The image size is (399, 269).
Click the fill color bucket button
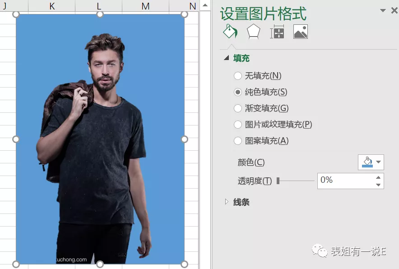pyautogui.click(x=367, y=162)
